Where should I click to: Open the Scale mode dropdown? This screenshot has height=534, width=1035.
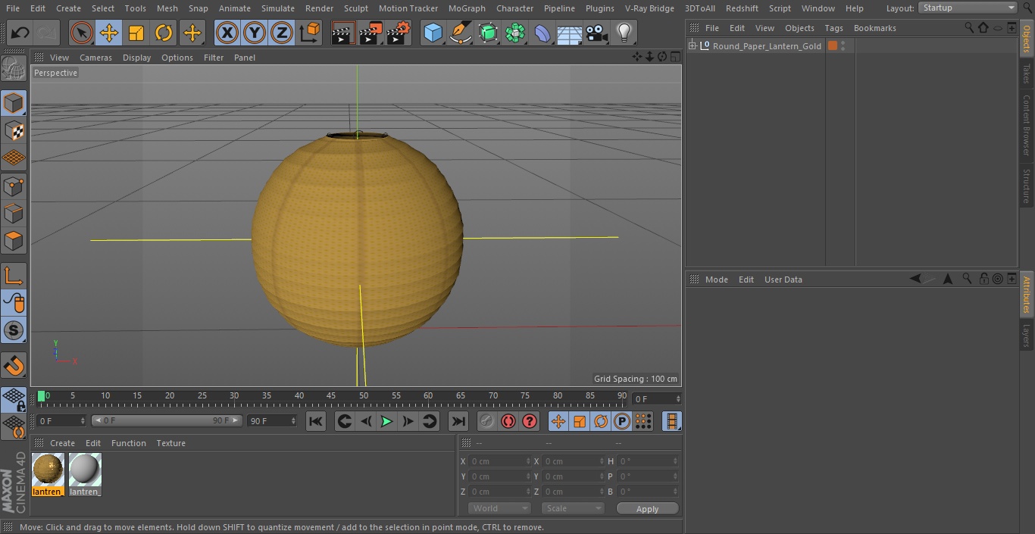point(572,508)
